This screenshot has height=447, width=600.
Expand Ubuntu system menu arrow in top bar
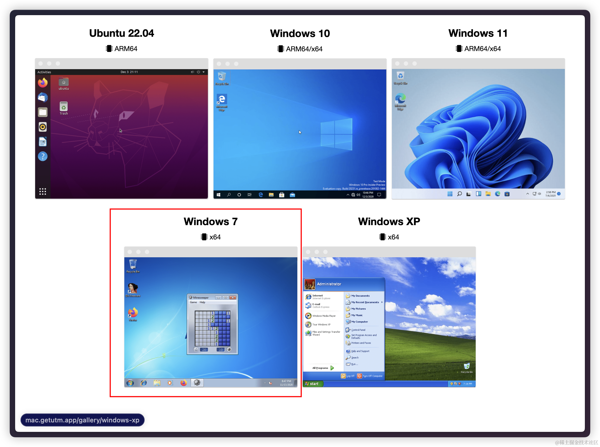(x=204, y=72)
